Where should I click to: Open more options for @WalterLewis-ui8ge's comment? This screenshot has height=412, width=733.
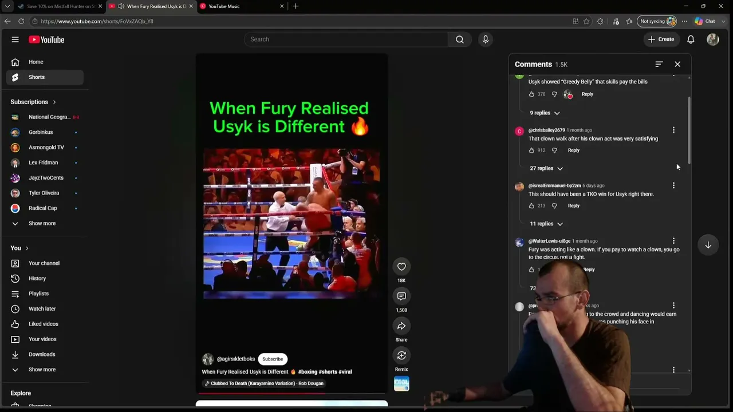coord(673,241)
